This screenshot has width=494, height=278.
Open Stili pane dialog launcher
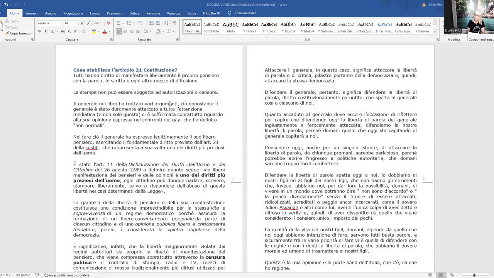pyautogui.click(x=438, y=40)
